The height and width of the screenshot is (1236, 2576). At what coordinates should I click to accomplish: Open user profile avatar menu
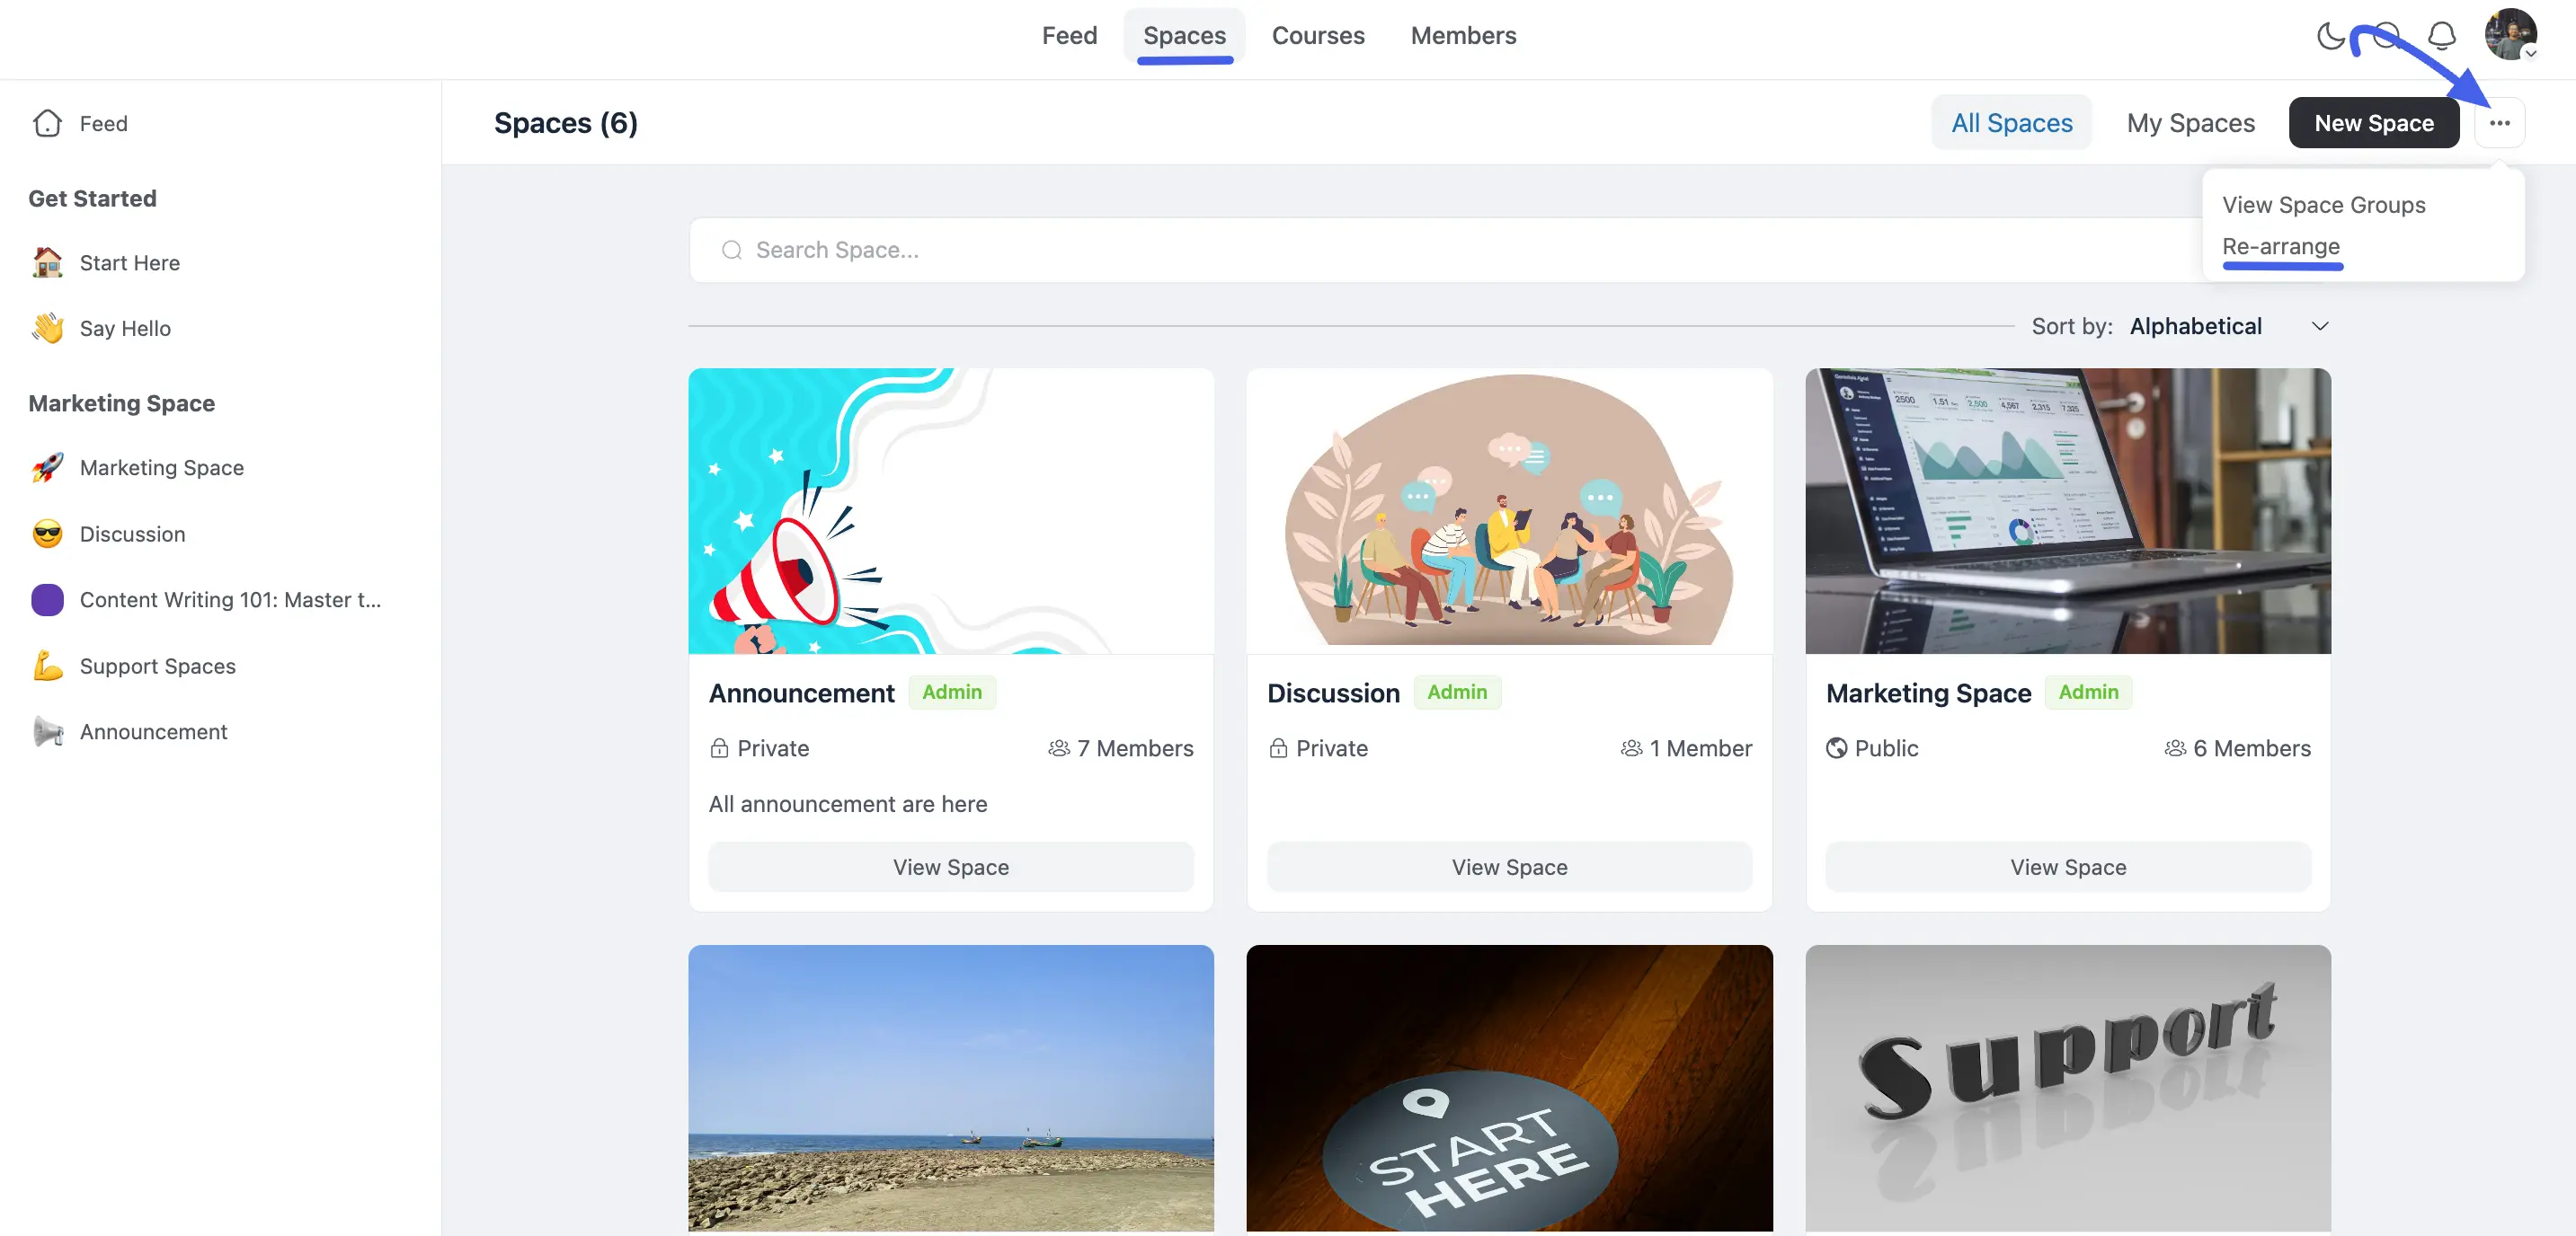[2510, 34]
